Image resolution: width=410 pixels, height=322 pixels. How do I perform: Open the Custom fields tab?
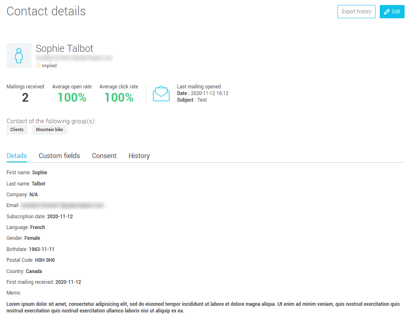(59, 156)
